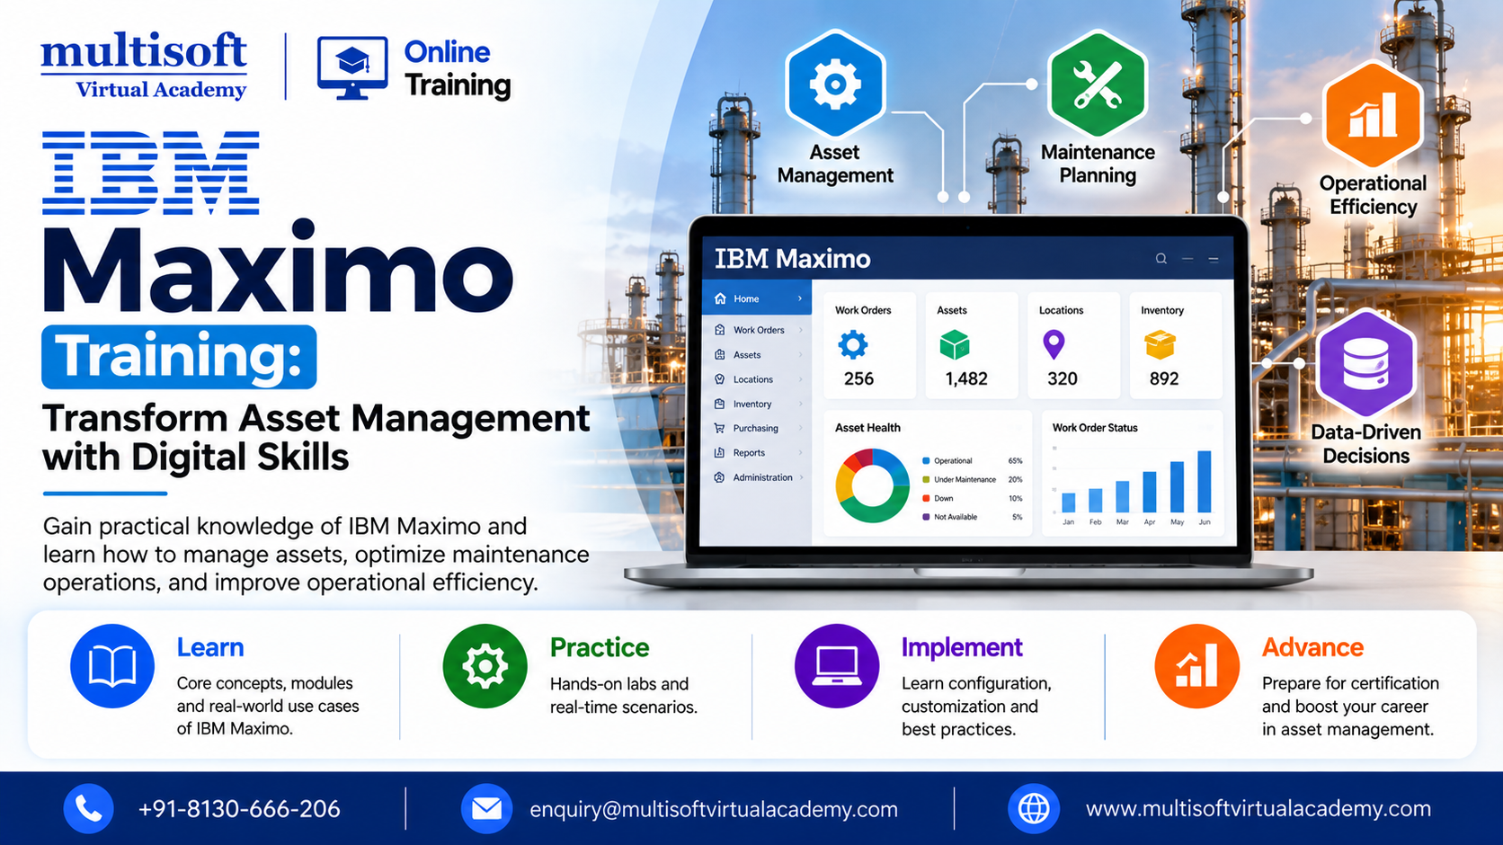Click the yellow Inventory box icon tile

point(1160,344)
